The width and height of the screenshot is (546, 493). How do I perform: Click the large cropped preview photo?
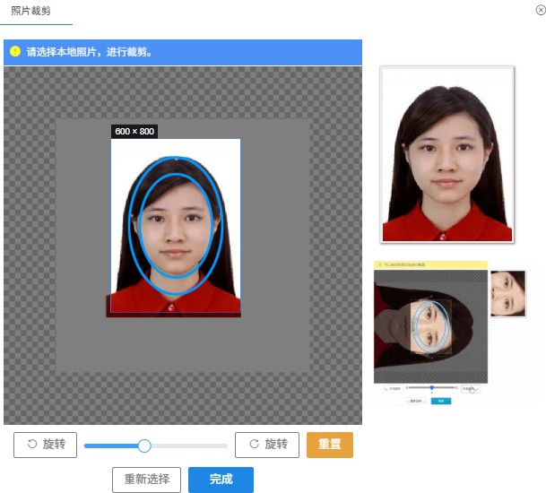(446, 154)
